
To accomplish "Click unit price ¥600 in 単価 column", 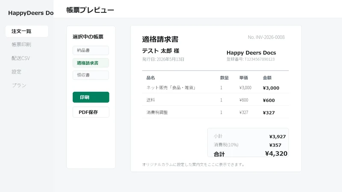I will coord(244,100).
